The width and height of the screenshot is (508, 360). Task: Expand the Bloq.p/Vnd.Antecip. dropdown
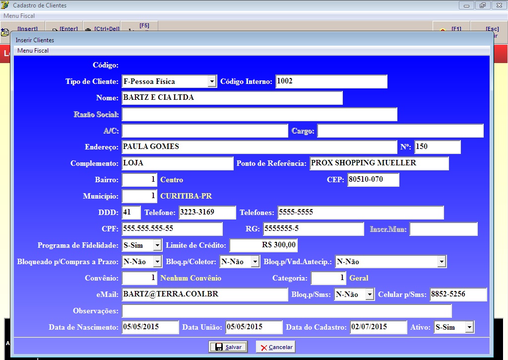[x=442, y=262]
